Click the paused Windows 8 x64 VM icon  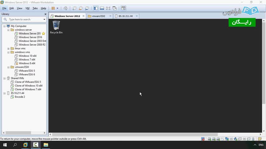[x=16, y=63]
